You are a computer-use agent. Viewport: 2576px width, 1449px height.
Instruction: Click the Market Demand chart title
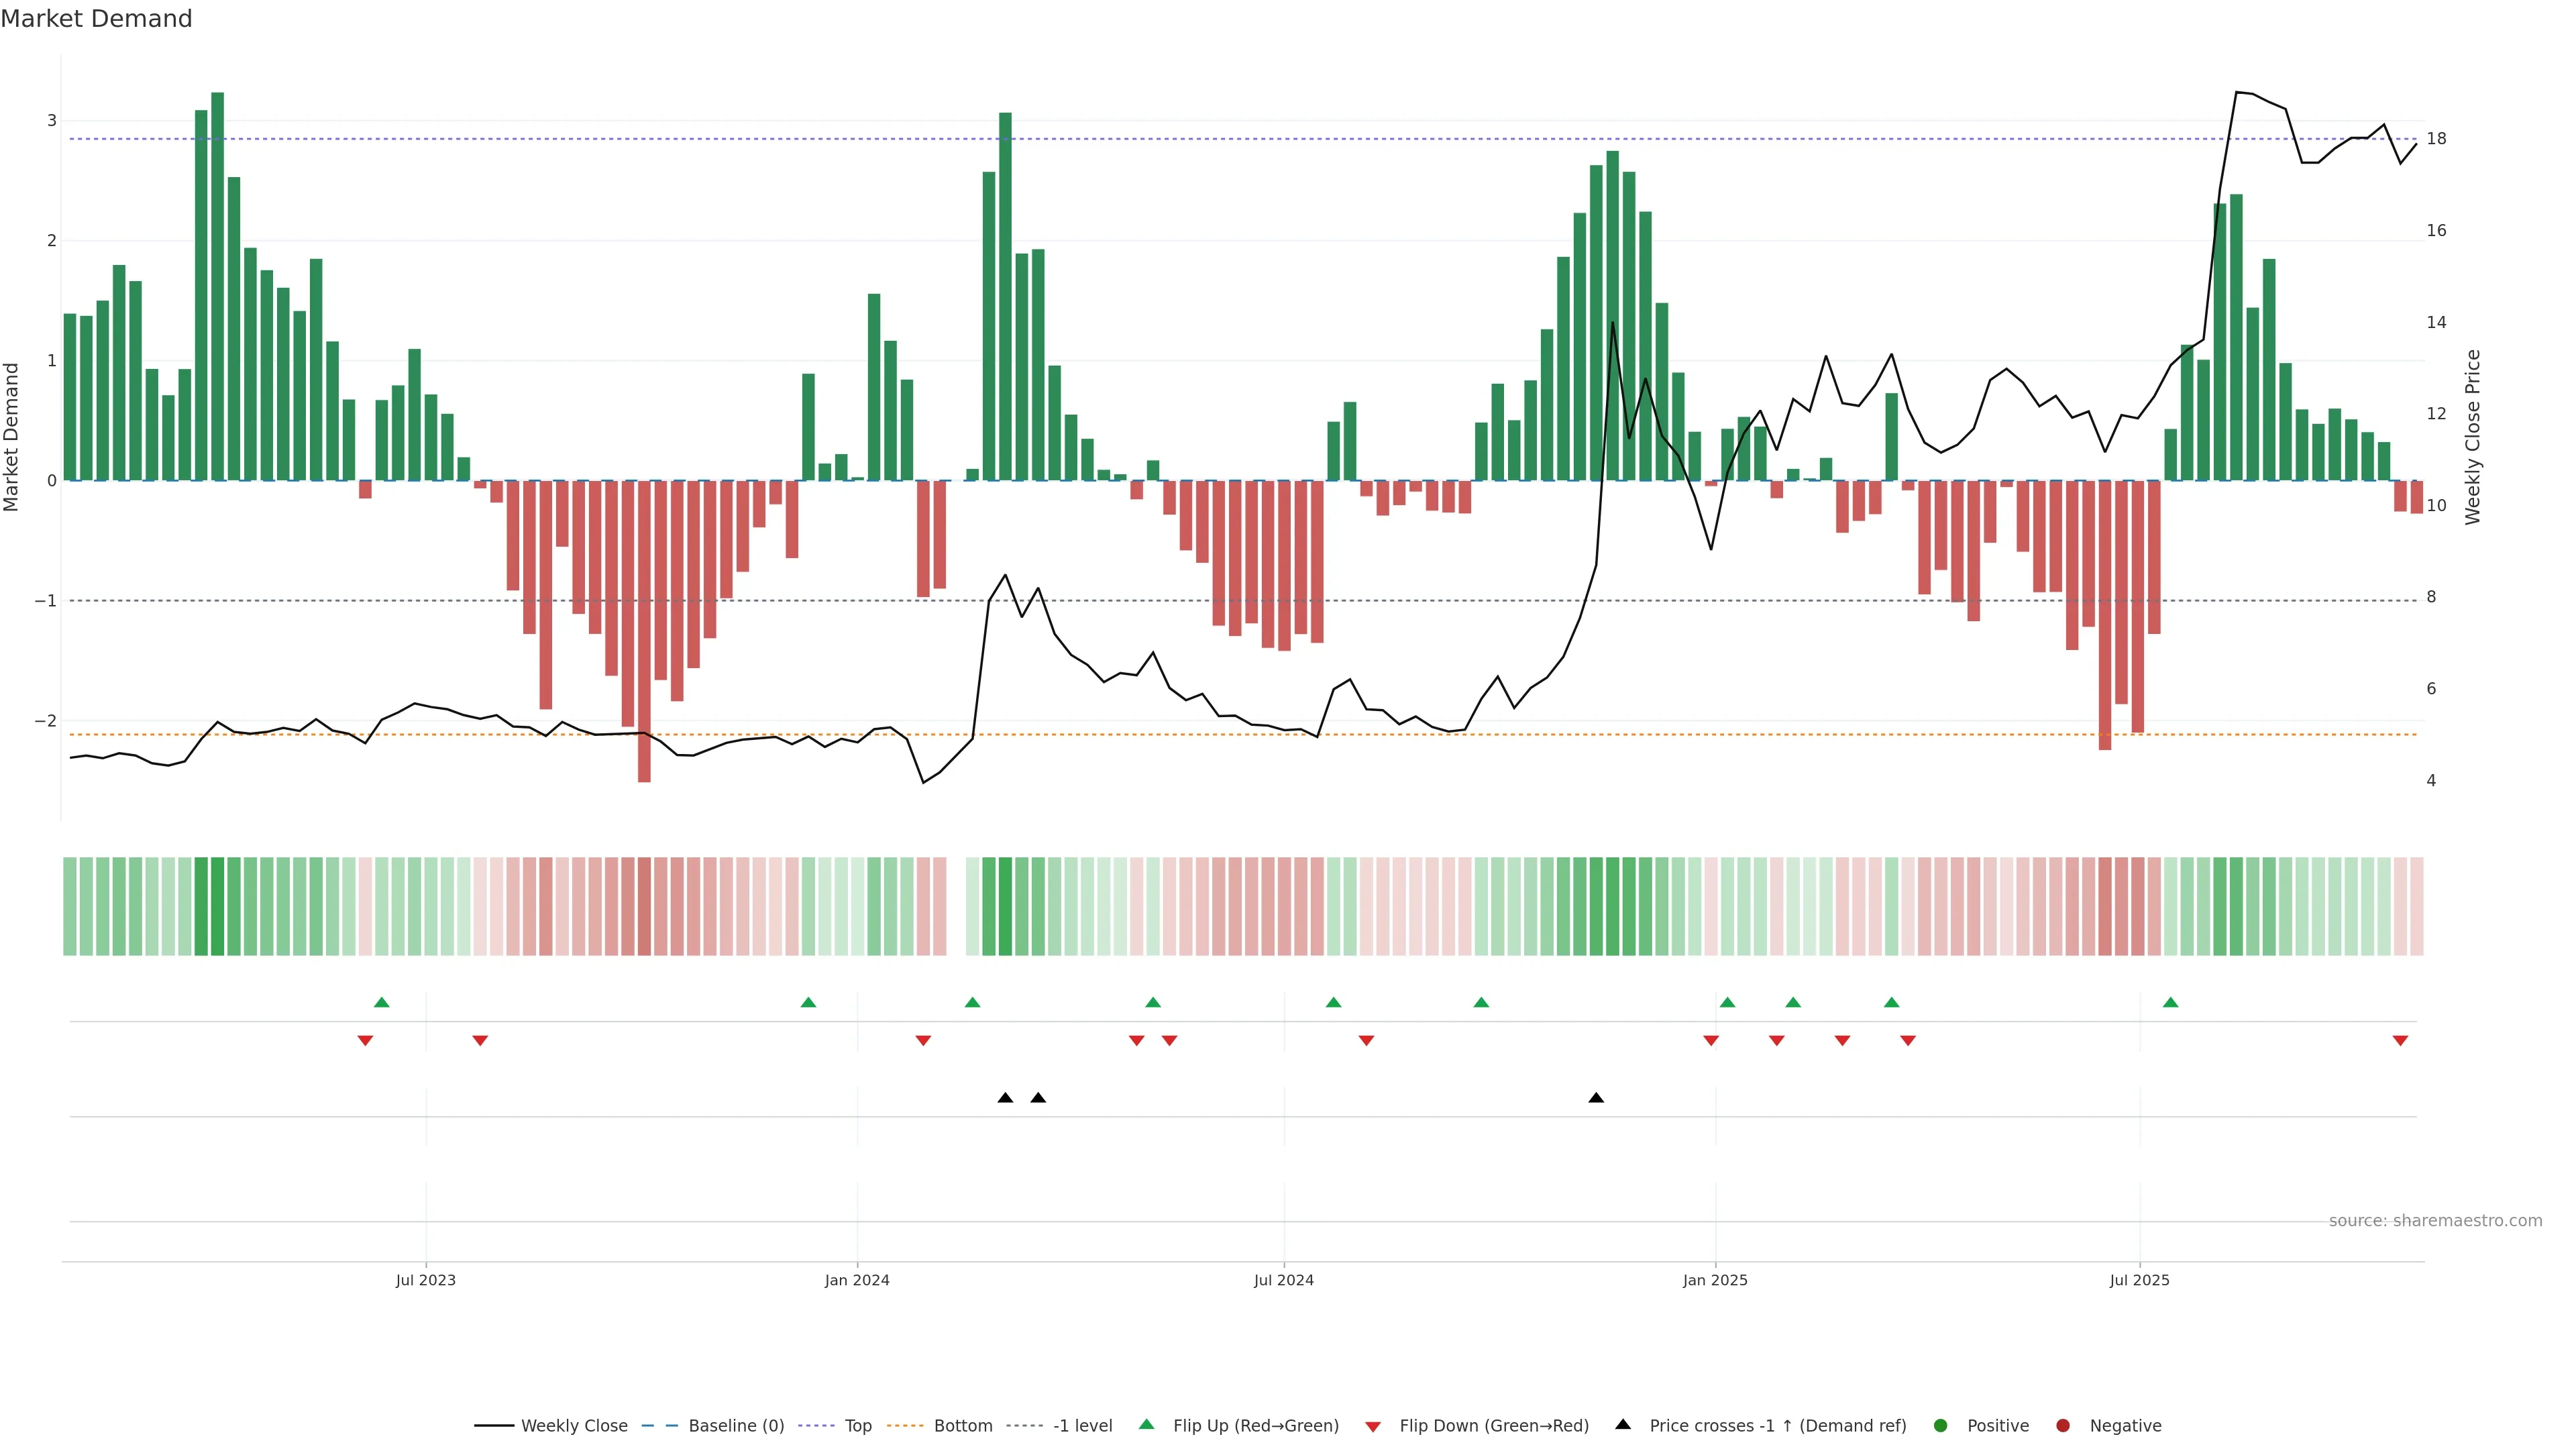pyautogui.click(x=96, y=19)
